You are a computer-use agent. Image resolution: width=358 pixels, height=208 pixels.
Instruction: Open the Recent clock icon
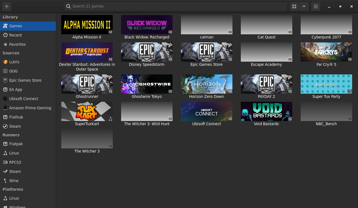(5, 35)
